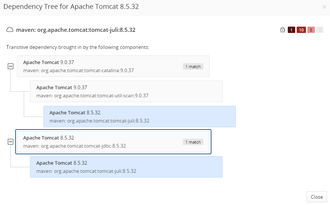Select the pink medium-severity badge showing 5
The width and height of the screenshot is (330, 205).
pos(311,30)
